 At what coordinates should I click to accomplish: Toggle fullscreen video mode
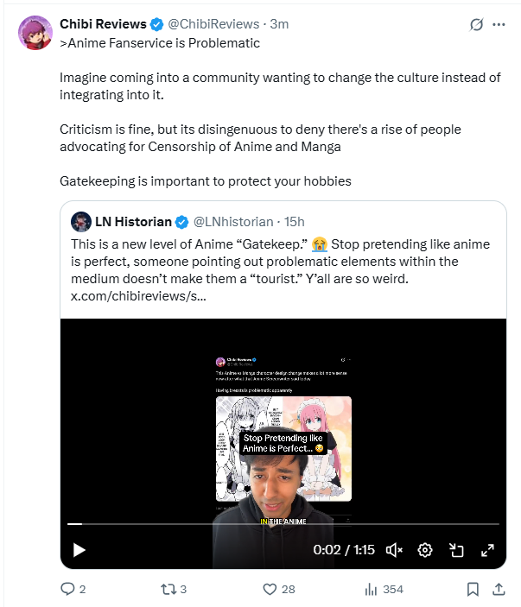pyautogui.click(x=487, y=550)
